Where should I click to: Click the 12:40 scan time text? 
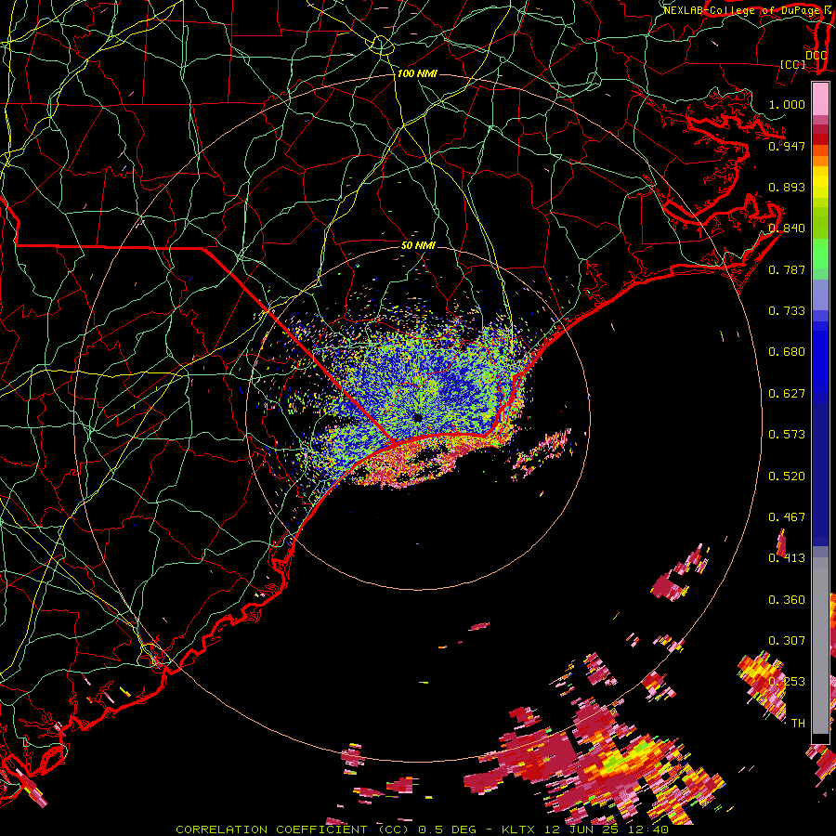tap(647, 829)
